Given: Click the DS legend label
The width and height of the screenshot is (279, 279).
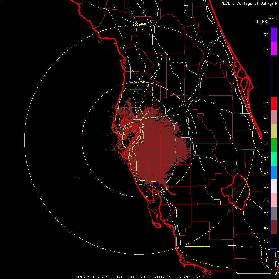Looking at the screenshot, I should point(266,186).
